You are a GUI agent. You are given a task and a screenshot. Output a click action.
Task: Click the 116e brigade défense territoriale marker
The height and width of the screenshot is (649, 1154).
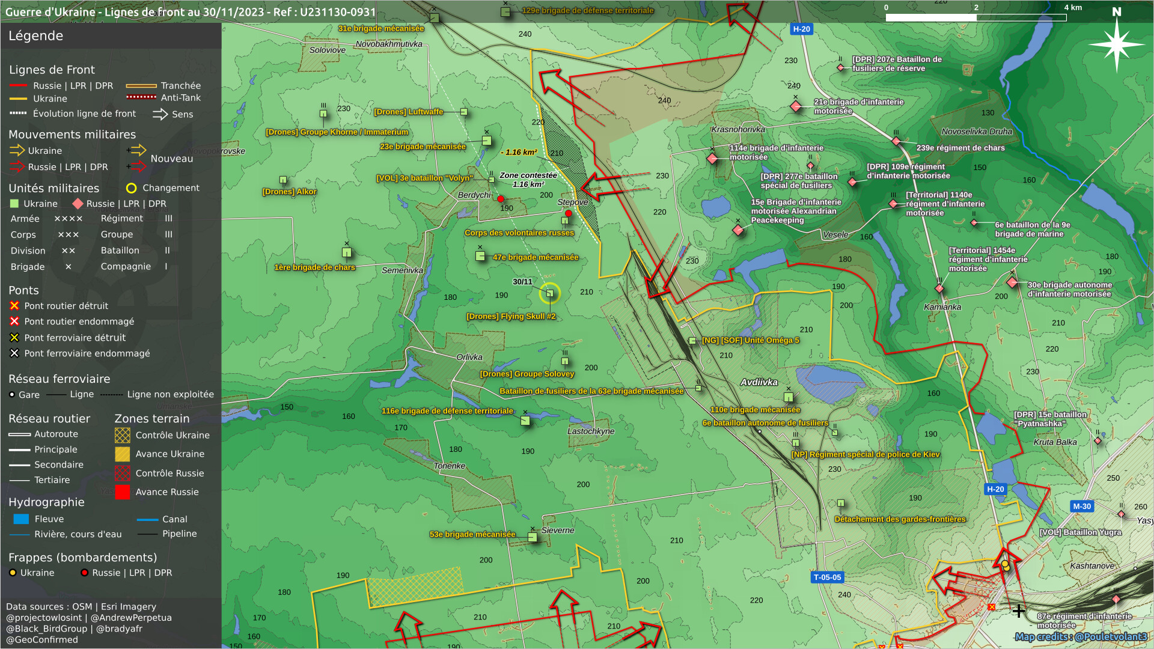(x=525, y=421)
